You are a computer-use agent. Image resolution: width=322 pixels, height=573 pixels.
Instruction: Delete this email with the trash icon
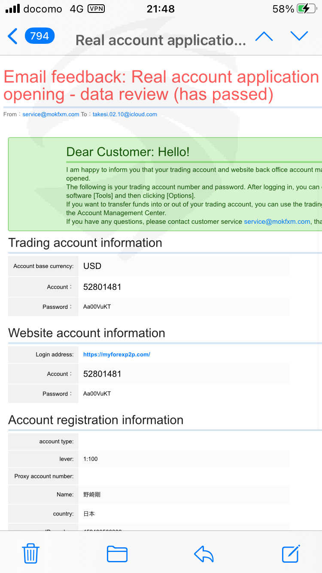pos(31,553)
